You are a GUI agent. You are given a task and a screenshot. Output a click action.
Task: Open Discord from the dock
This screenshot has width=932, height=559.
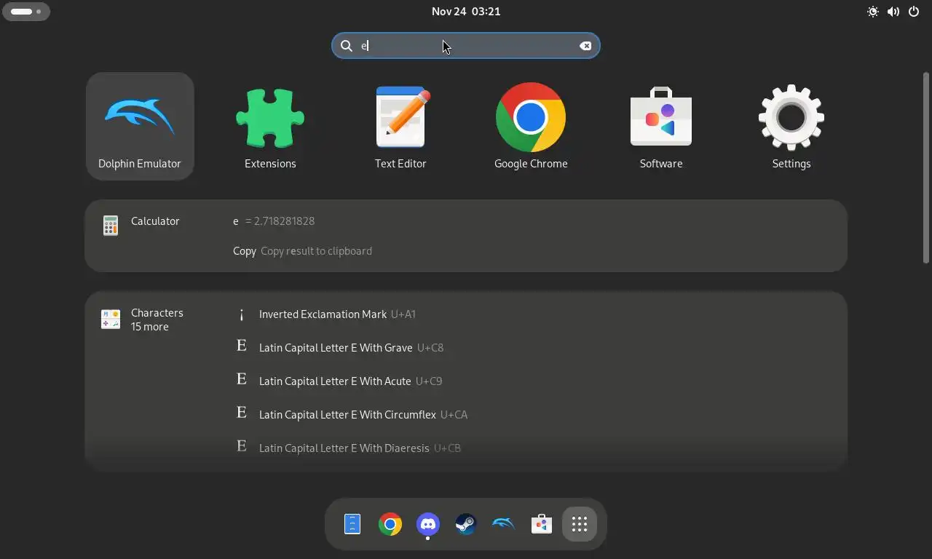tap(428, 524)
